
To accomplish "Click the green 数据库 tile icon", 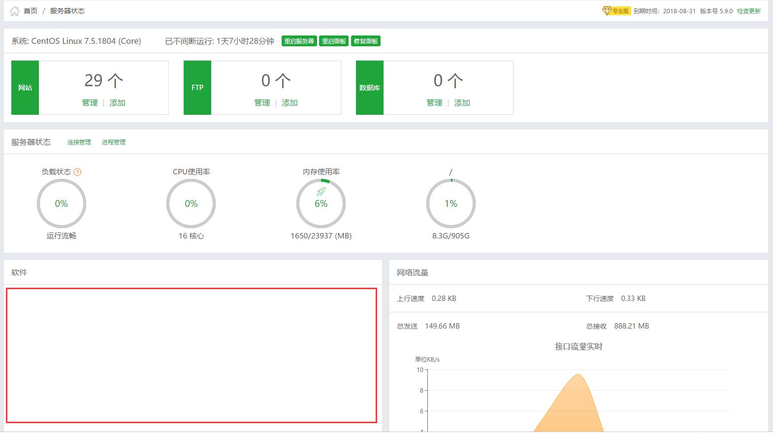I will (369, 88).
